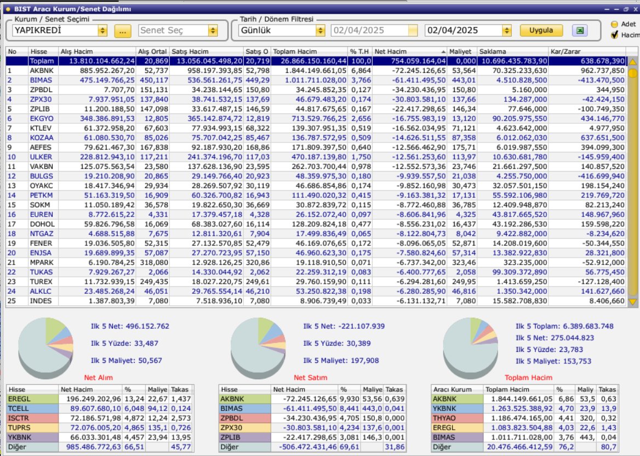This screenshot has height=456, width=640.
Task: Apply the filter with Uygula button
Action: pyautogui.click(x=541, y=30)
